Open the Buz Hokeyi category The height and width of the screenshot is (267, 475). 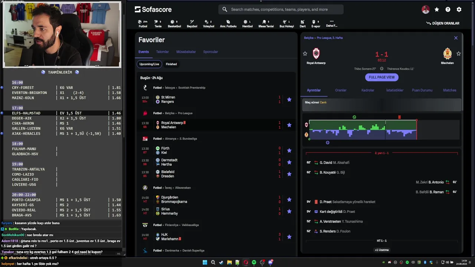(286, 24)
